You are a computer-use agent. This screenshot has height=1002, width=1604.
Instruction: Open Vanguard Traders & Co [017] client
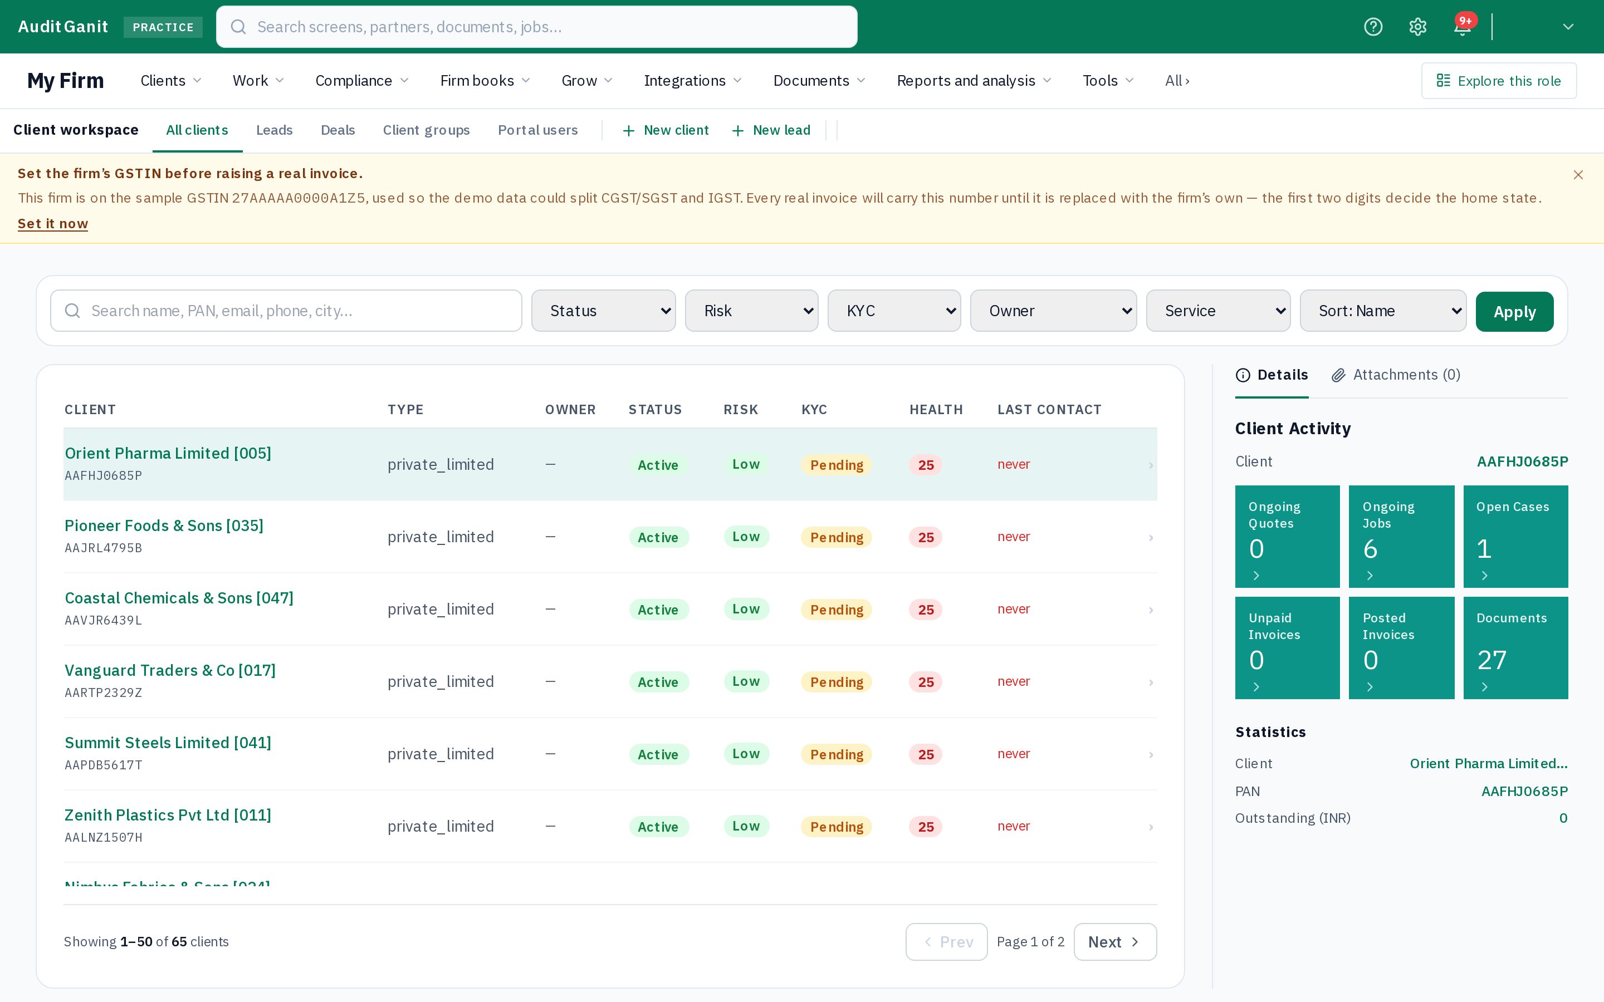point(170,670)
